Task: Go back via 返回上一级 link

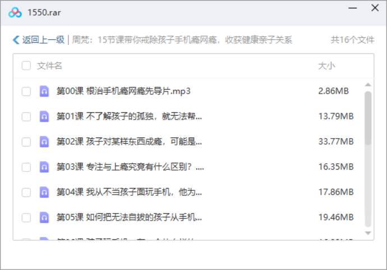Action: coord(43,40)
